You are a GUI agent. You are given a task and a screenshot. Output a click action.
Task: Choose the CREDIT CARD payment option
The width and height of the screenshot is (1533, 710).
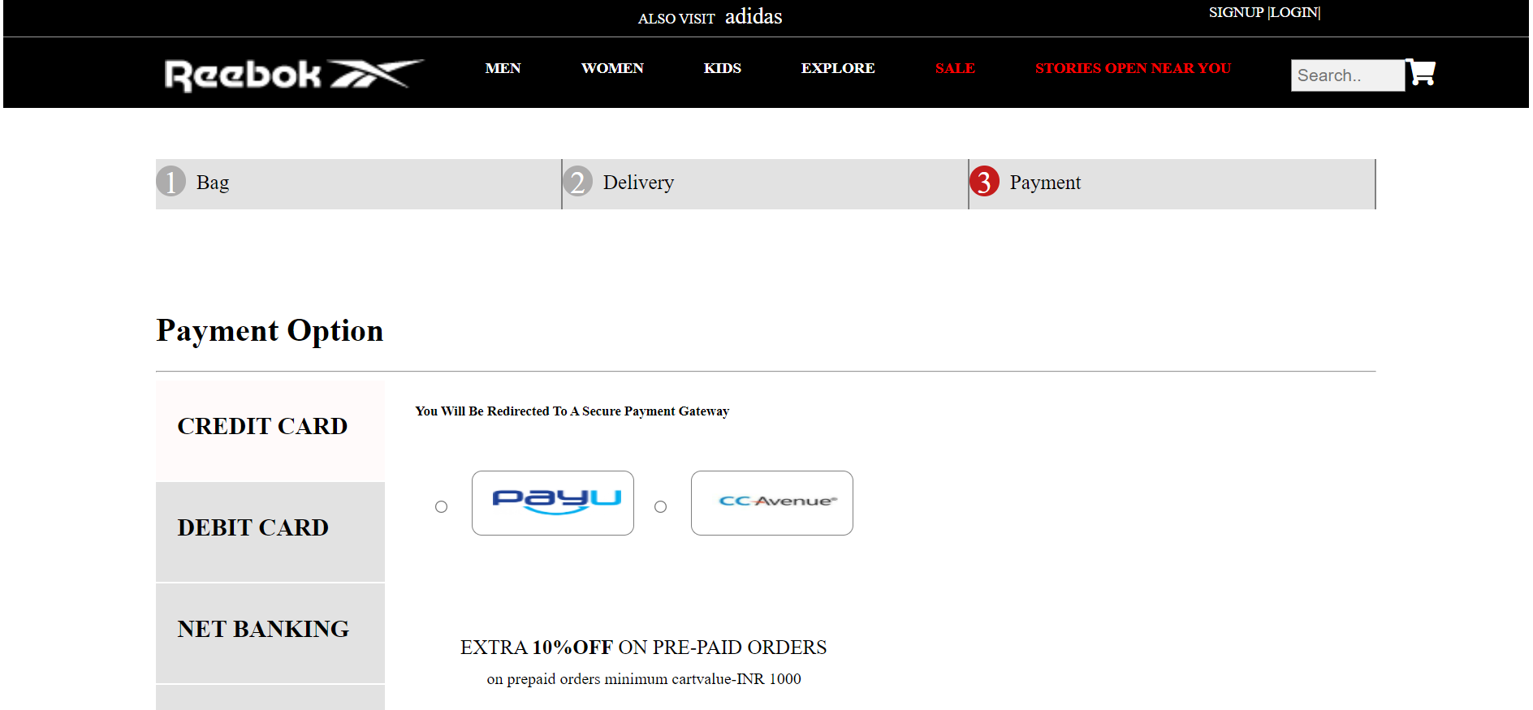[270, 430]
